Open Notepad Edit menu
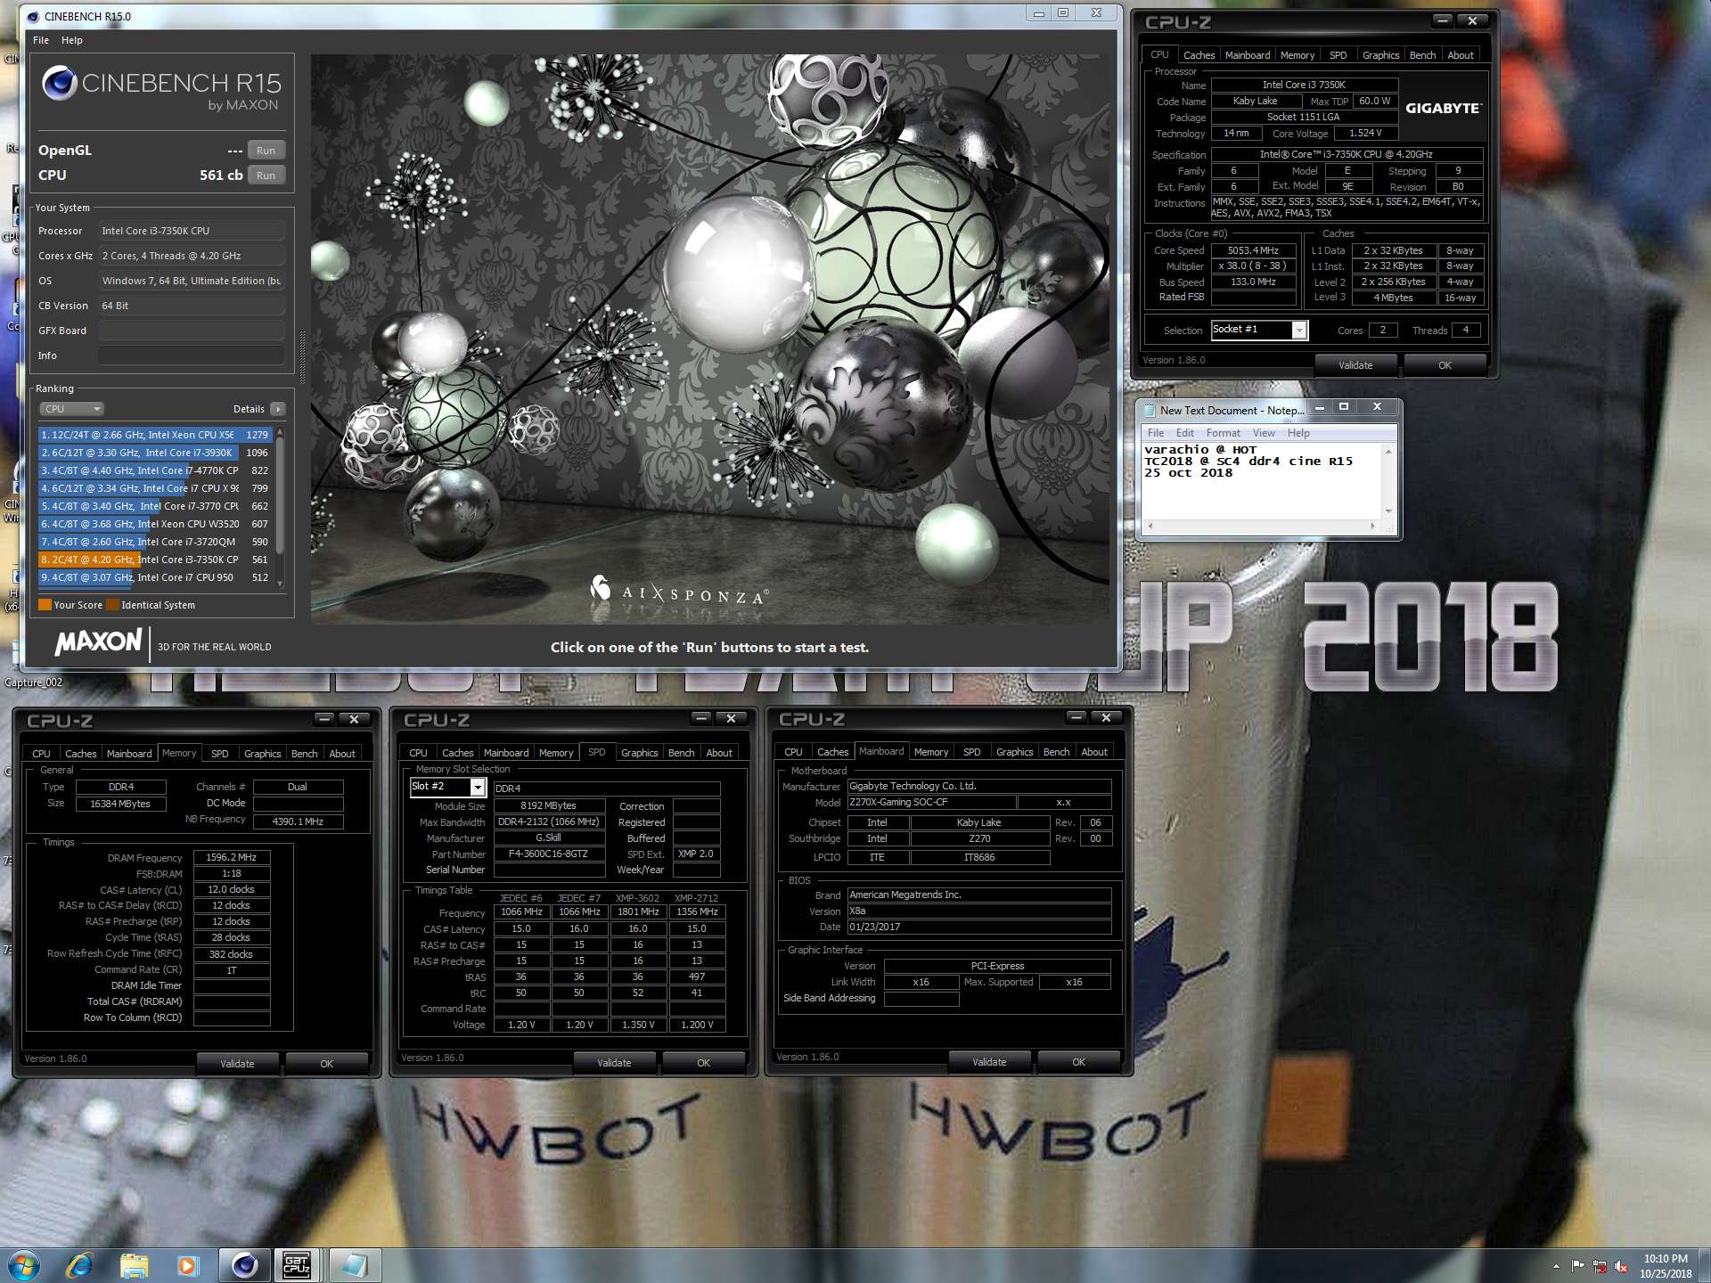This screenshot has width=1711, height=1283. click(1184, 433)
